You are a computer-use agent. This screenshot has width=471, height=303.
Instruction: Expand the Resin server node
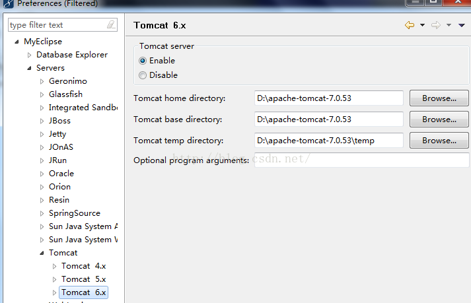click(x=42, y=200)
